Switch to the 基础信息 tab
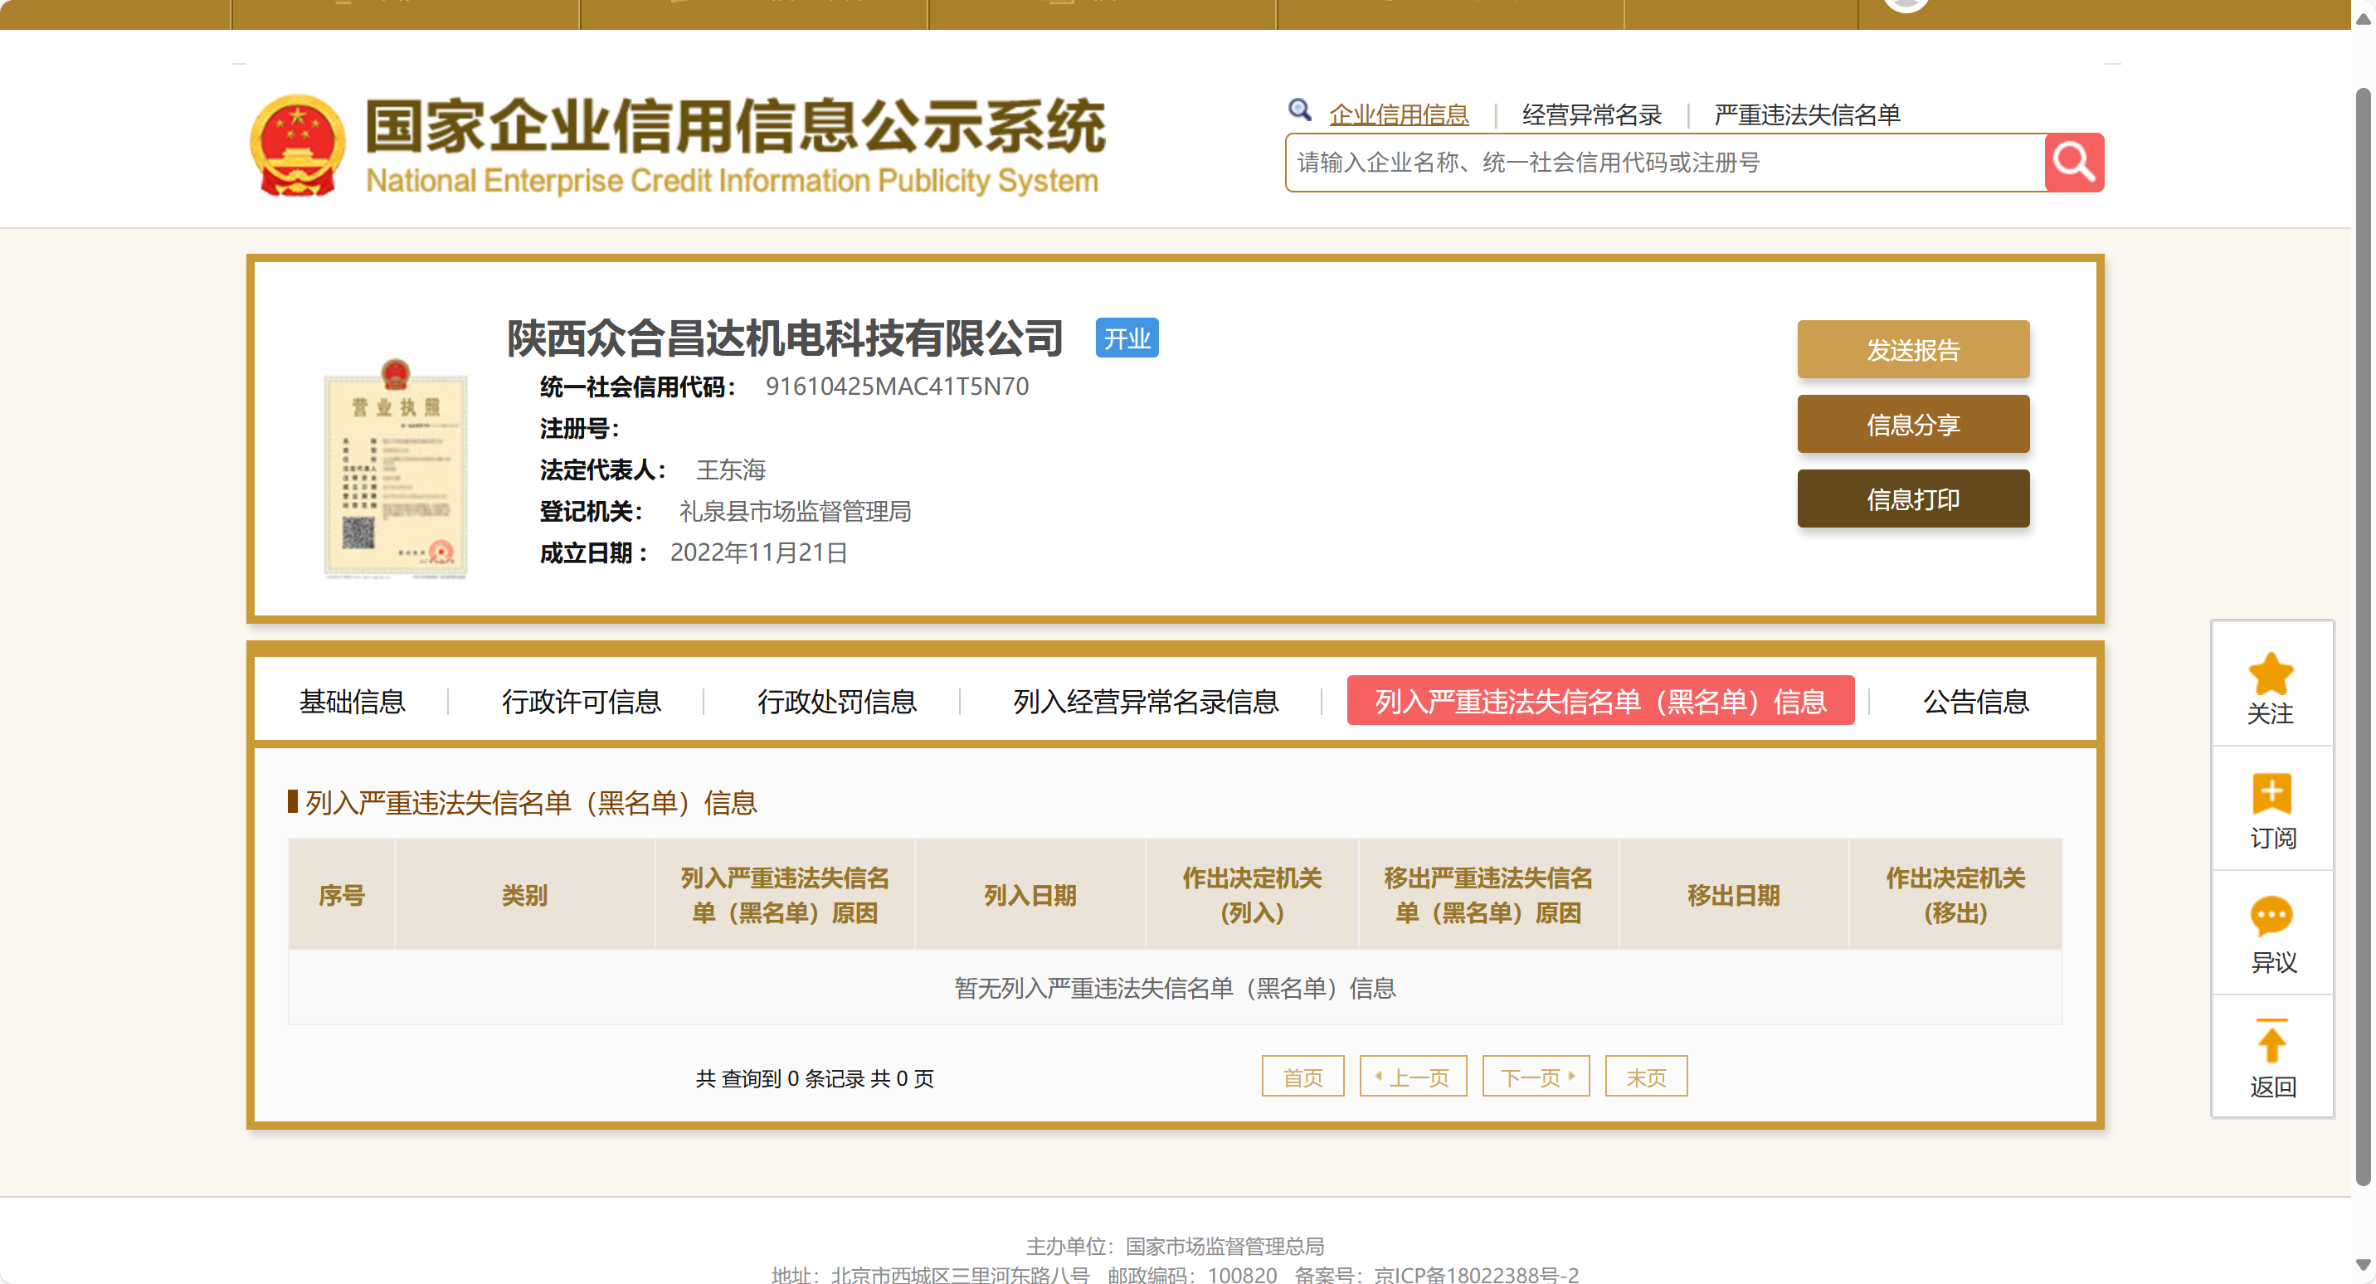 coord(352,701)
